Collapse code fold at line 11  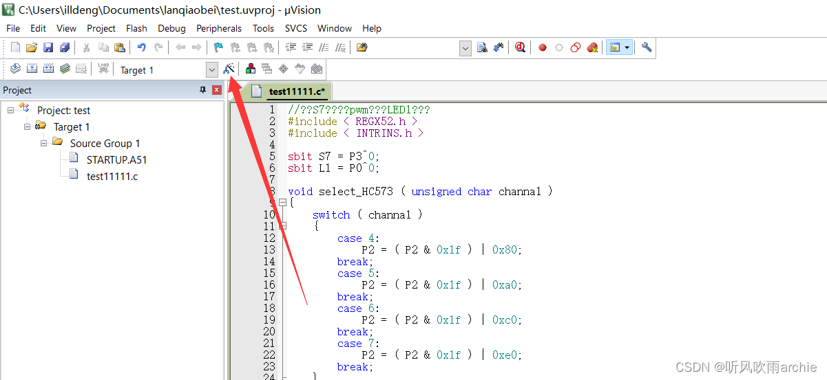(x=282, y=226)
